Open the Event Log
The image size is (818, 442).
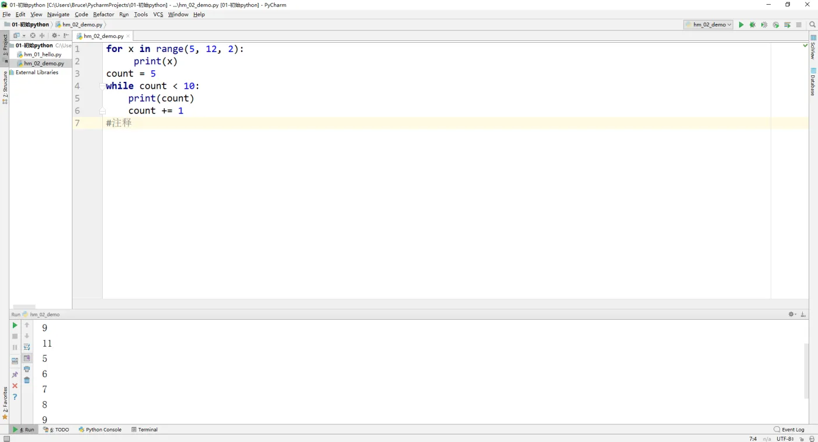pyautogui.click(x=789, y=430)
